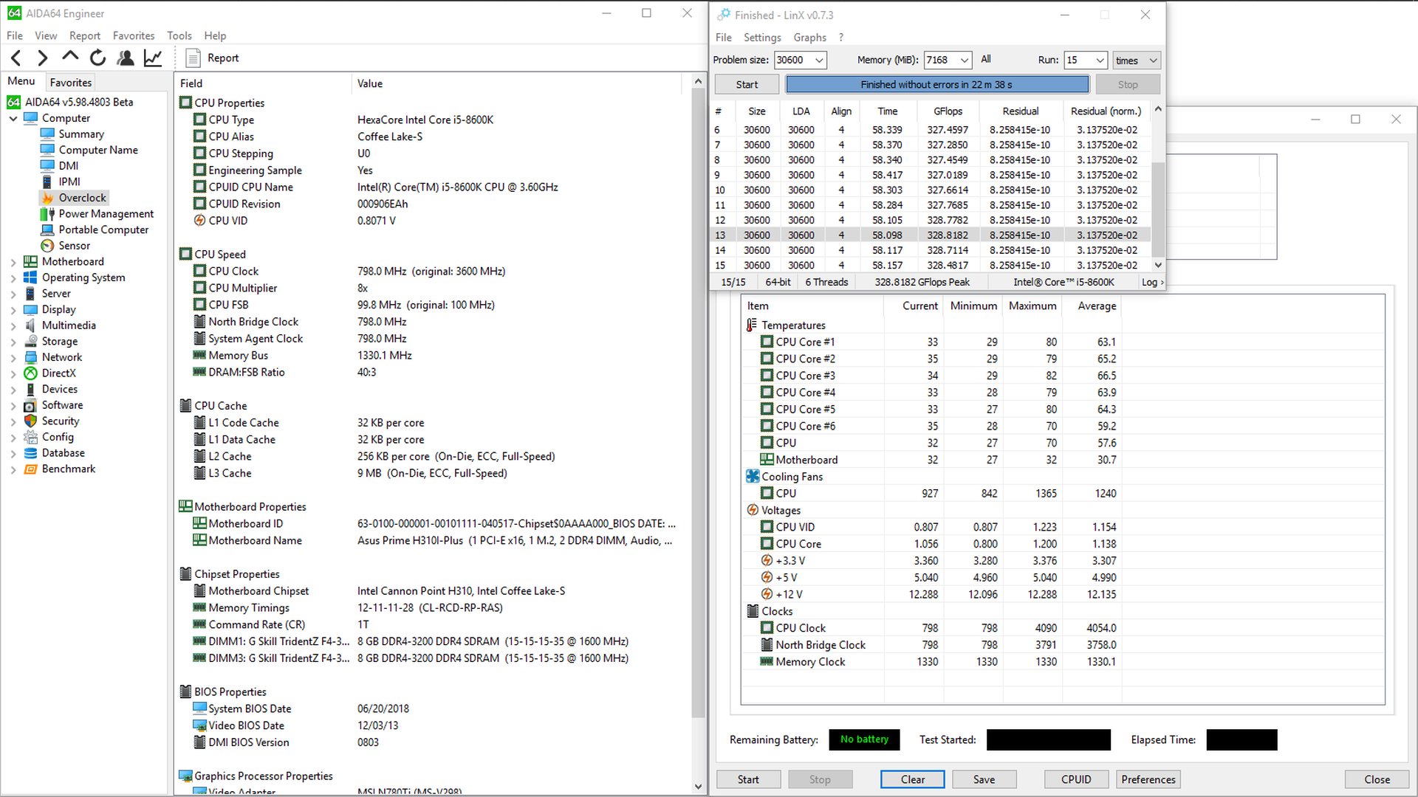
Task: Select CPU Core #3 temperature row
Action: coord(933,376)
